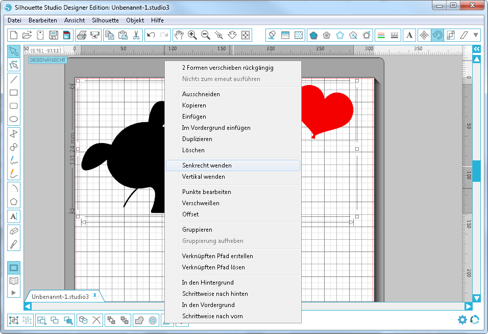Select the Polygon drawing tool
Image resolution: width=488 pixels, height=334 pixels.
pyautogui.click(x=14, y=201)
